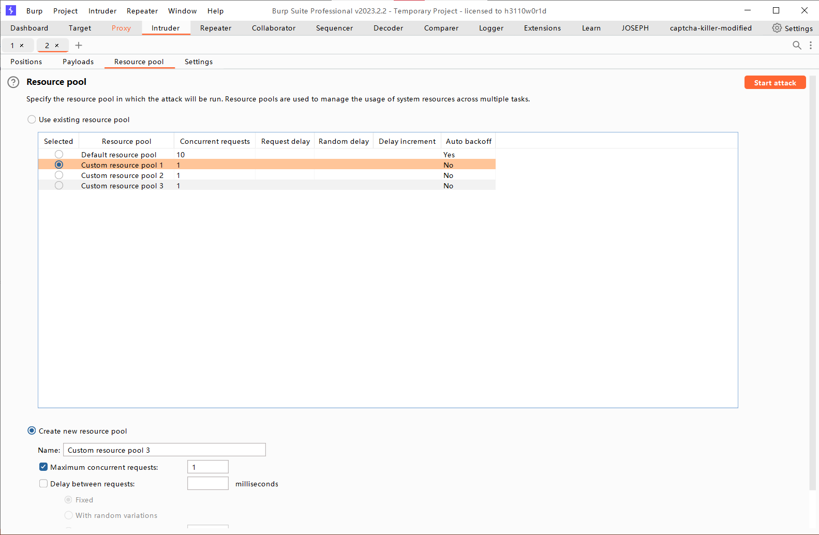
Task: Click the resource pool Name field
Action: 165,450
